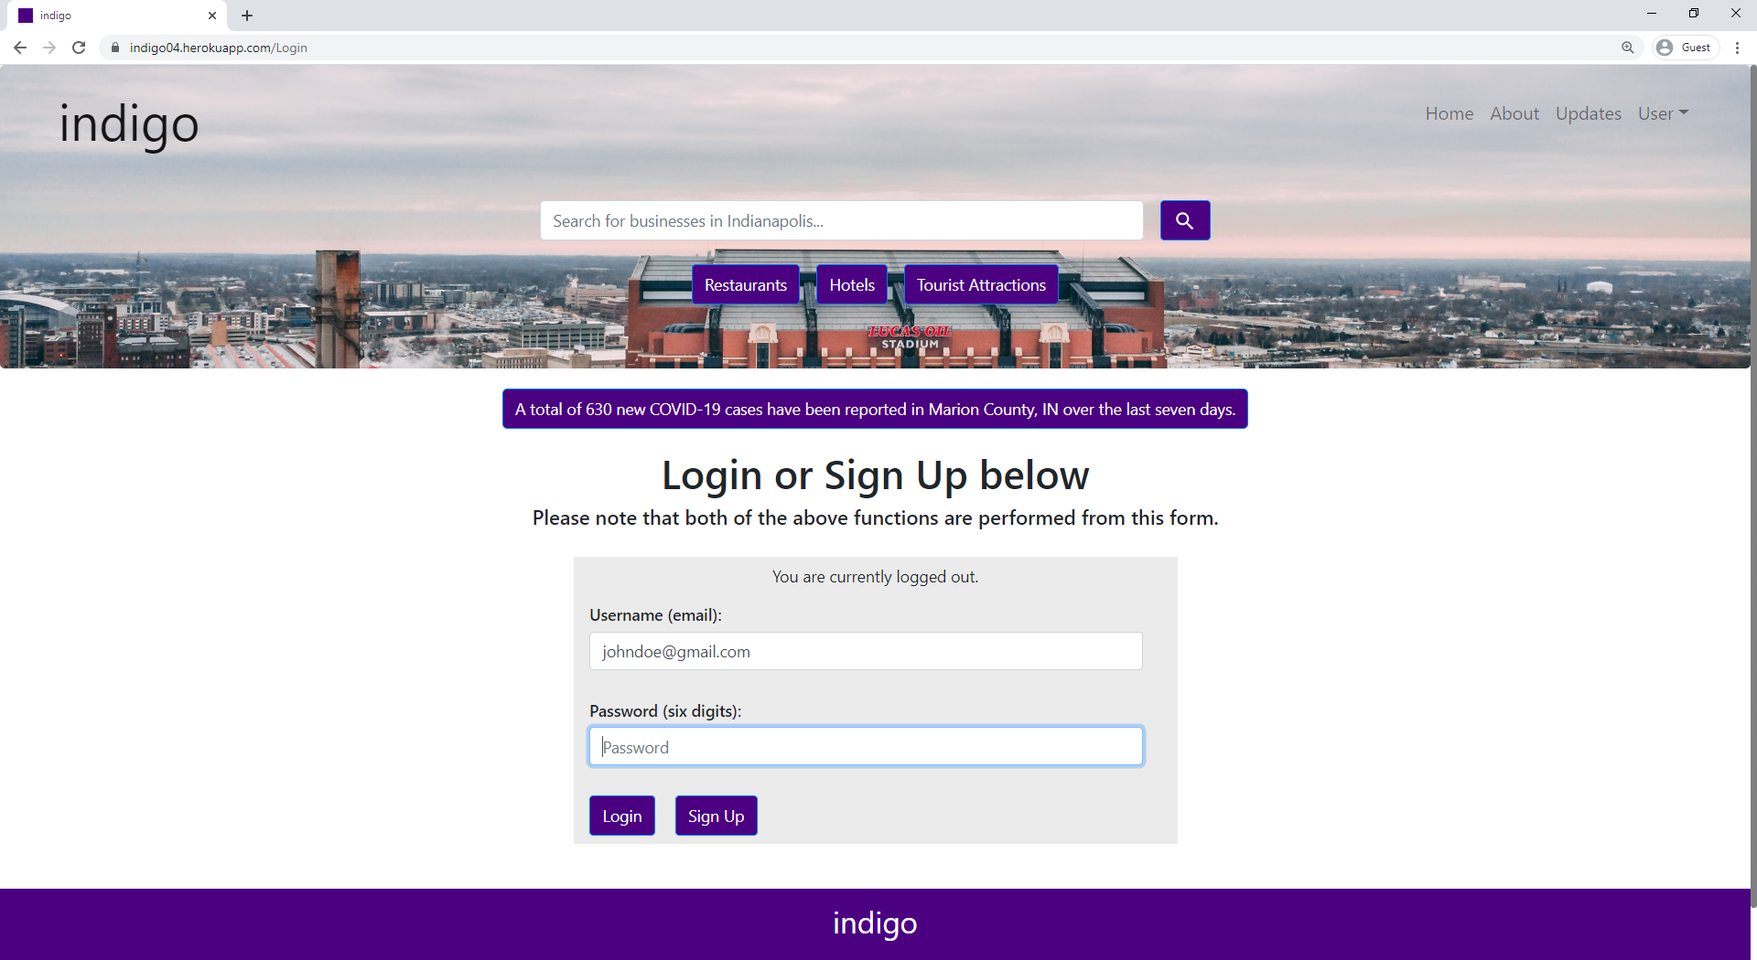Focus the Password input field
Viewport: 1757px width, 960px height.
pyautogui.click(x=866, y=747)
